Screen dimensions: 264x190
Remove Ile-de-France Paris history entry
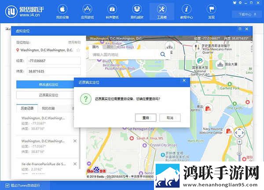point(75,164)
